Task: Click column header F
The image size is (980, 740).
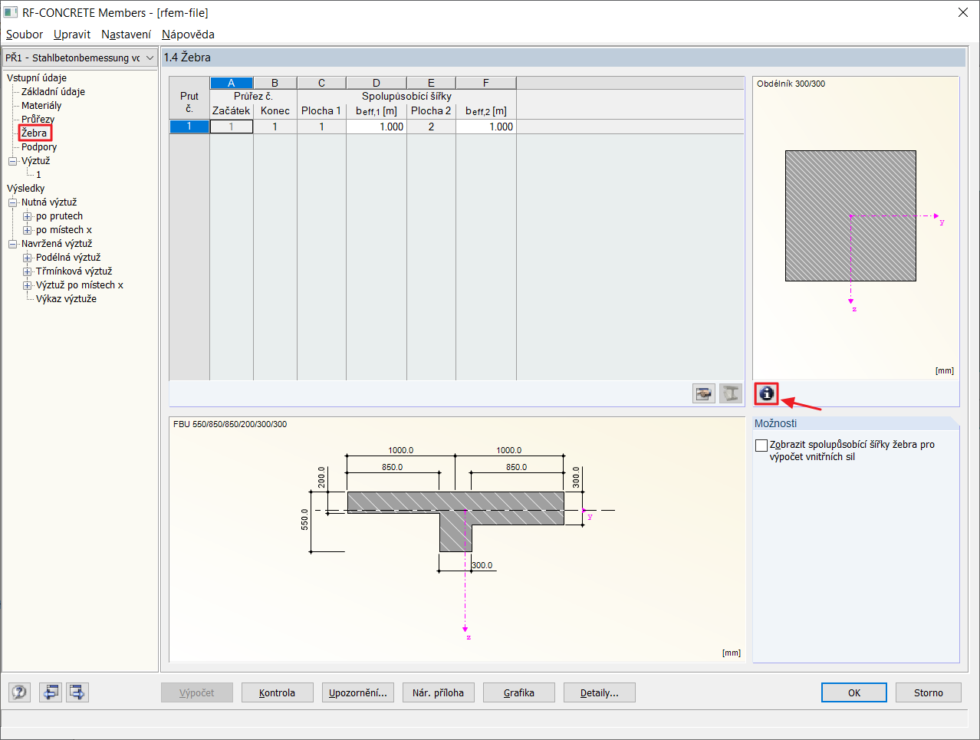Action: coord(486,83)
